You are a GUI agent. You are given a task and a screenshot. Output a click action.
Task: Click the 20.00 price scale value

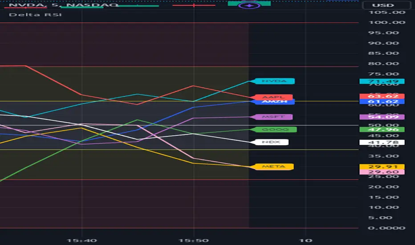tap(383, 187)
